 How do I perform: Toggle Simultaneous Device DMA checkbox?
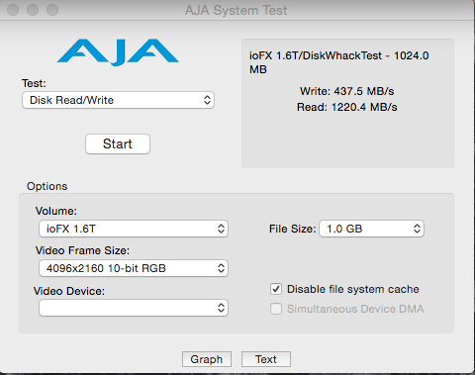click(276, 309)
